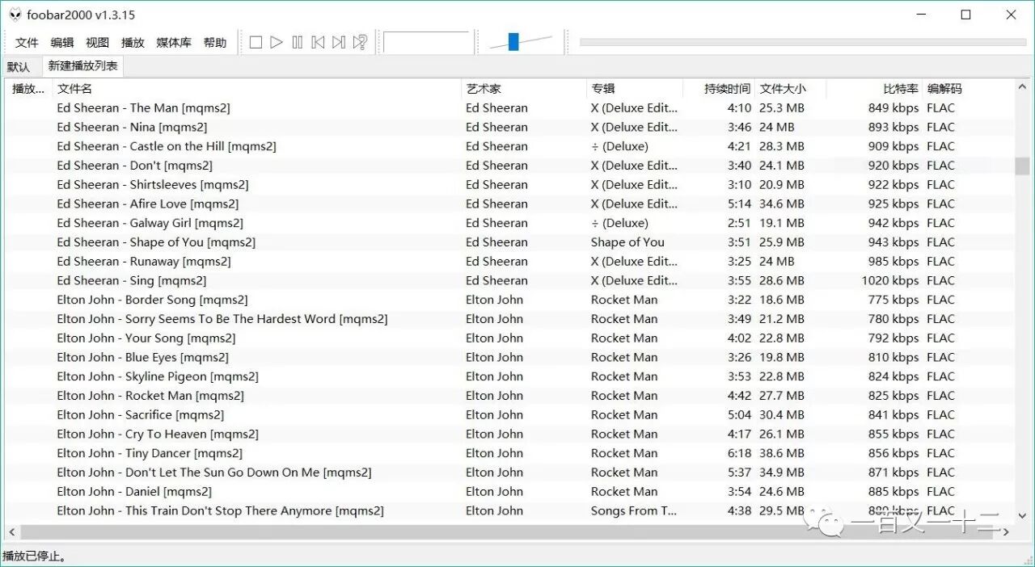This screenshot has width=1035, height=567.
Task: Switch to the 默认 playlist tab
Action: coord(19,67)
